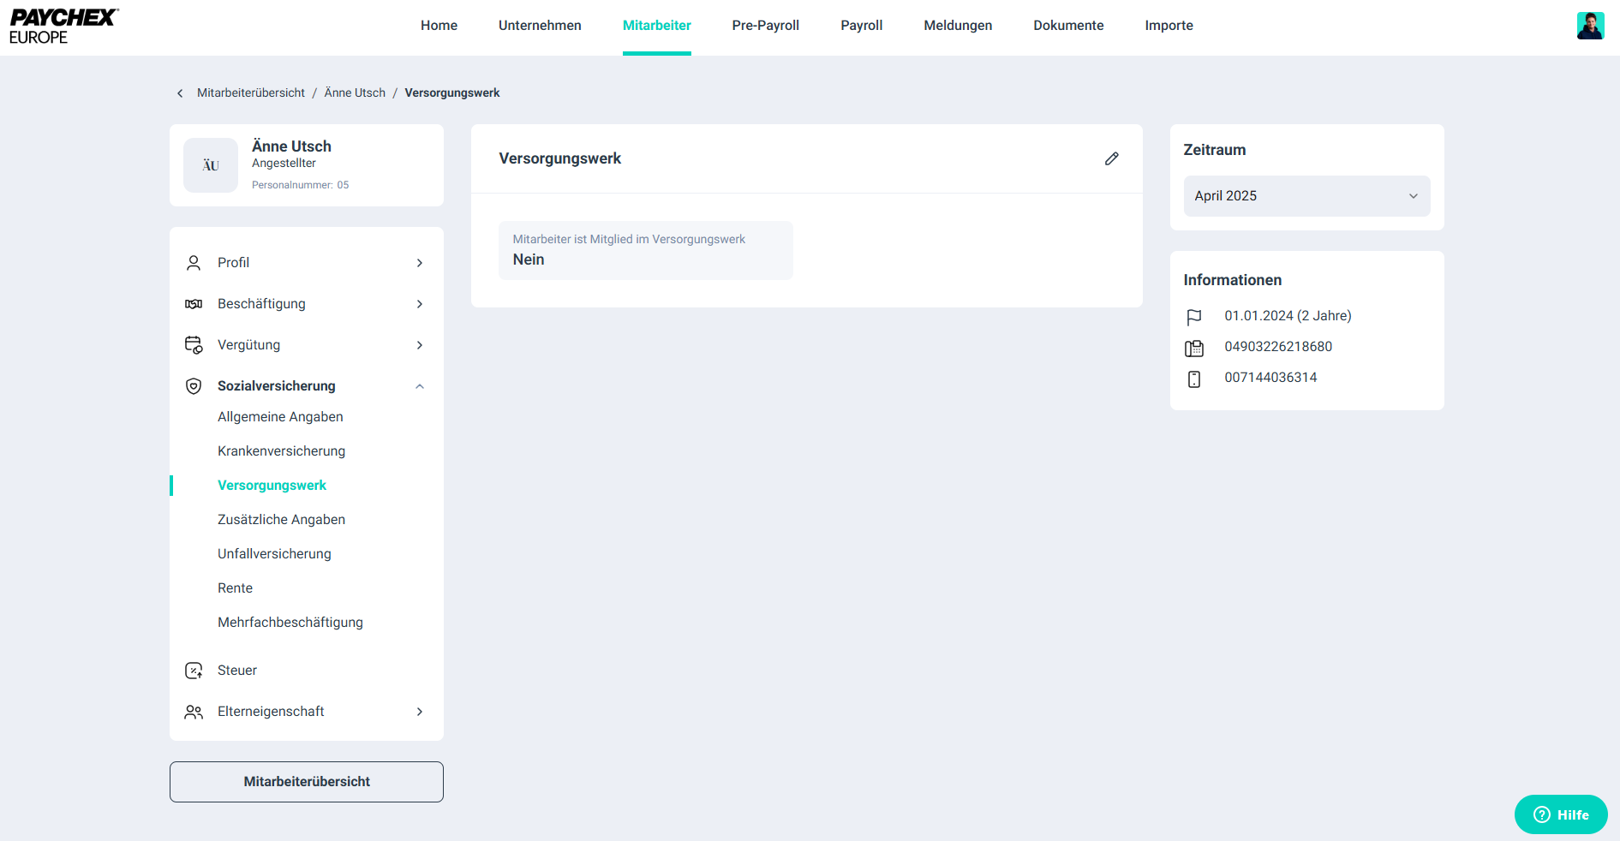Open the Zeitraum April 2025 dropdown
The image size is (1620, 841).
tap(1306, 196)
